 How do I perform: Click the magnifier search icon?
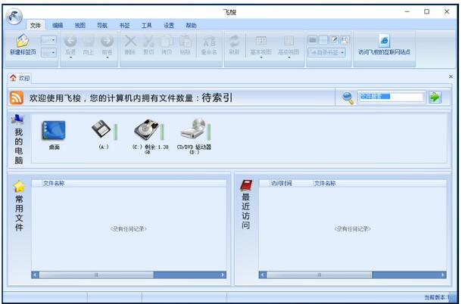(348, 98)
